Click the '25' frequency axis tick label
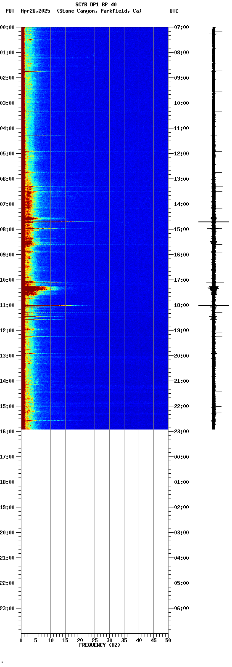The image size is (232, 667). (x=95, y=640)
